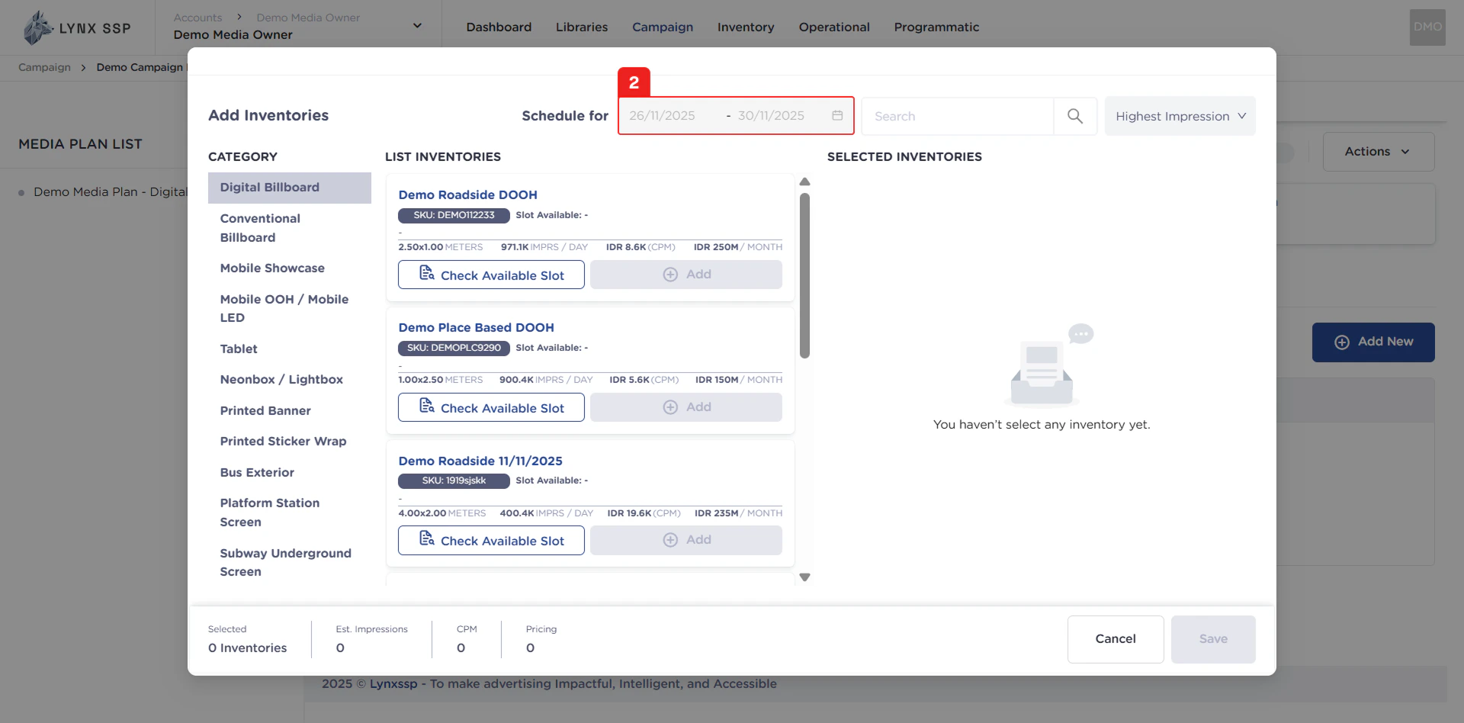Open the Demo Roadside 11/11/2025 title

coord(480,461)
